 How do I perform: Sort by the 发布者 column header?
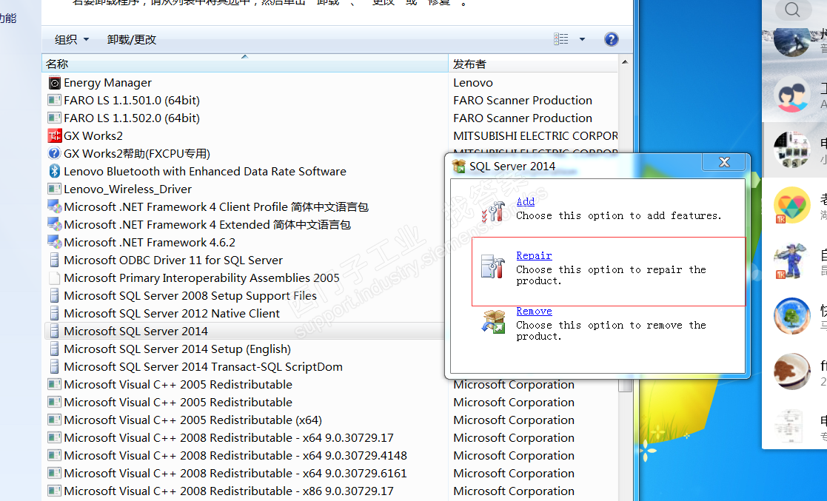pos(532,64)
